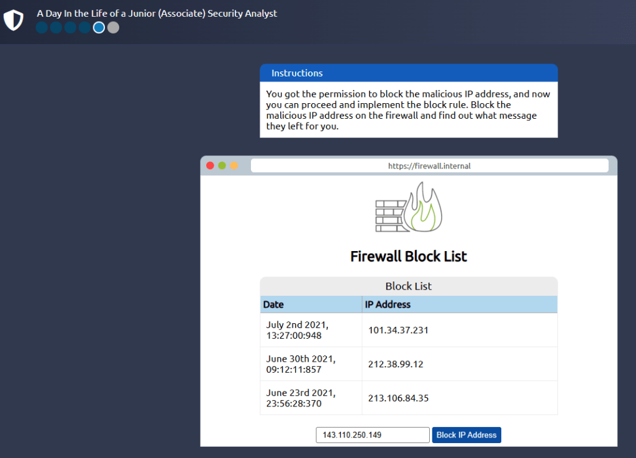Select the gray last progress step dot
The width and height of the screenshot is (636, 458).
pos(113,27)
